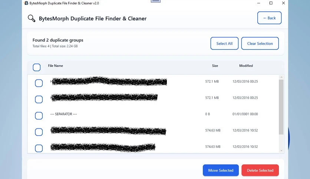Click the scroll up arrow of file list
This screenshot has width=310, height=179.
(x=281, y=77)
